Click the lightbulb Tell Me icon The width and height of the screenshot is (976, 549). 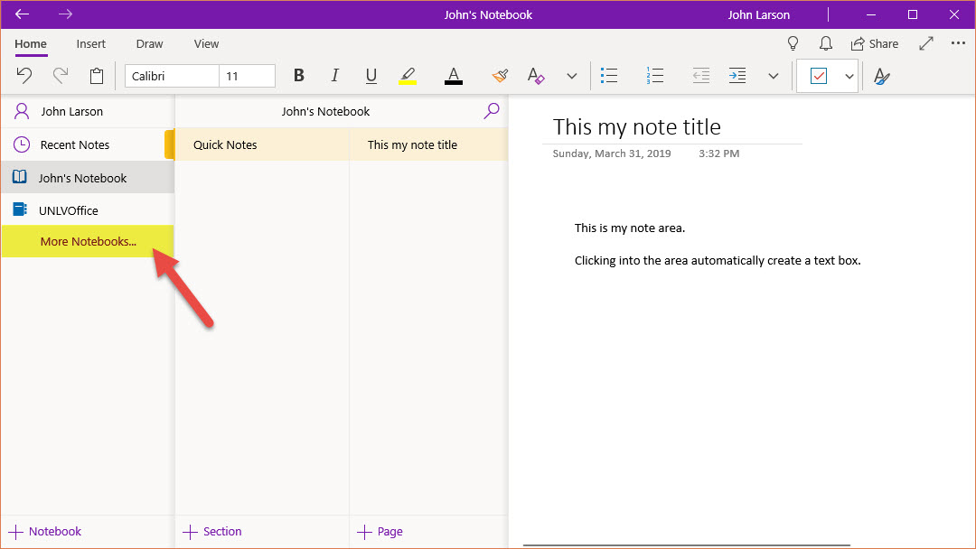point(793,43)
